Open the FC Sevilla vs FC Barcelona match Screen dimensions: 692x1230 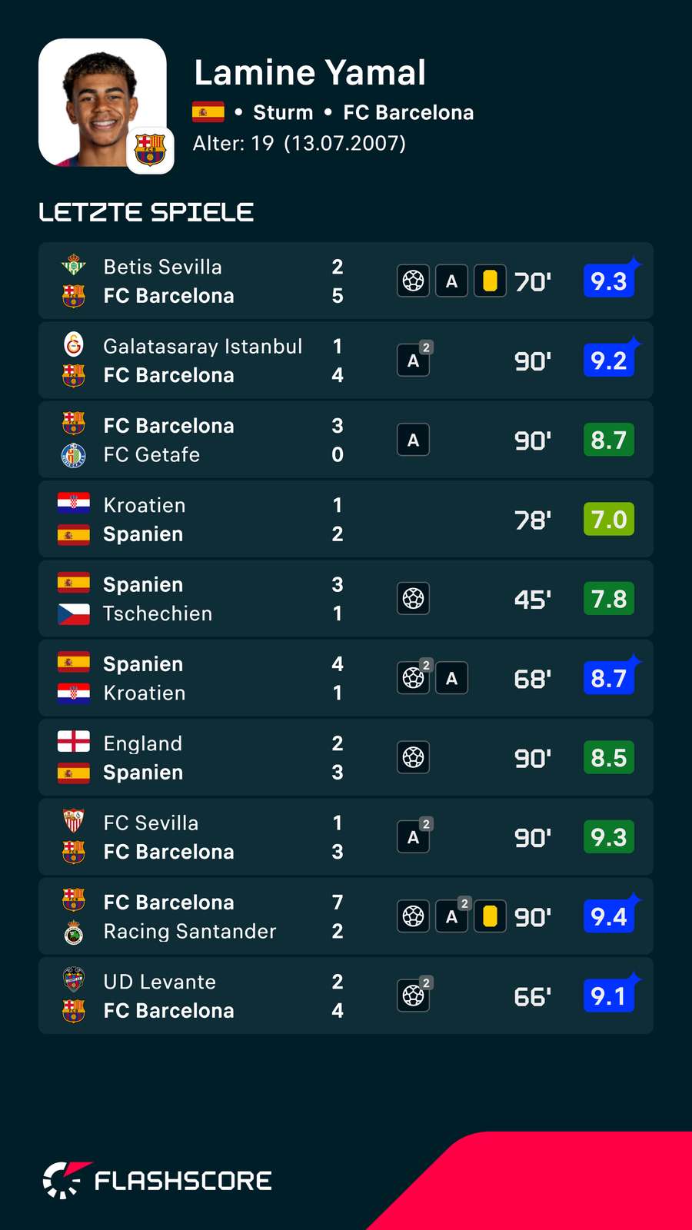pos(346,837)
